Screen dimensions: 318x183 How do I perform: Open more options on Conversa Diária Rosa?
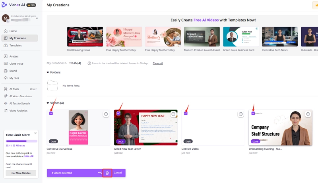pyautogui.click(x=106, y=114)
